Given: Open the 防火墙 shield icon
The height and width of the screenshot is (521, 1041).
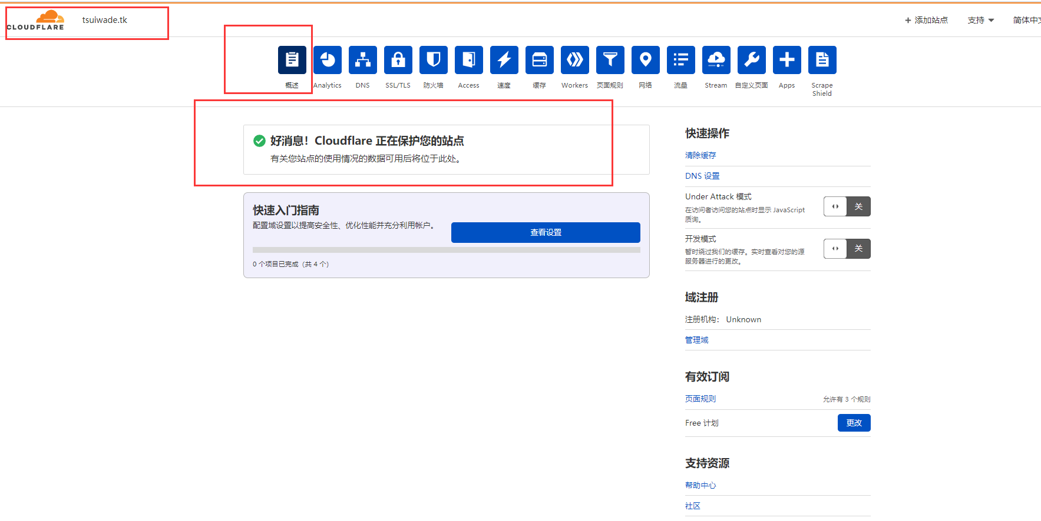Looking at the screenshot, I should point(434,60).
